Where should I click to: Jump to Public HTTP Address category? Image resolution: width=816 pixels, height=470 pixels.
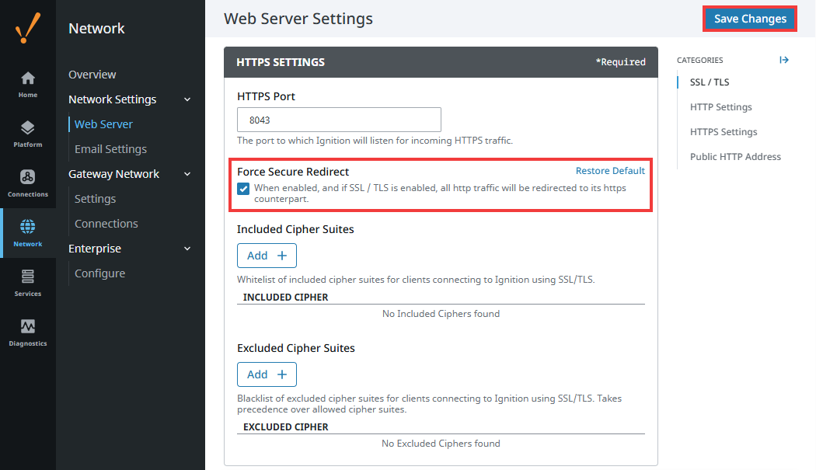735,157
